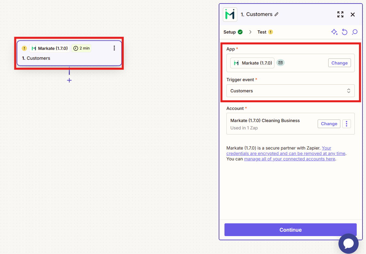Open the canvas step three-dot menu
This screenshot has width=366, height=254.
(x=114, y=48)
